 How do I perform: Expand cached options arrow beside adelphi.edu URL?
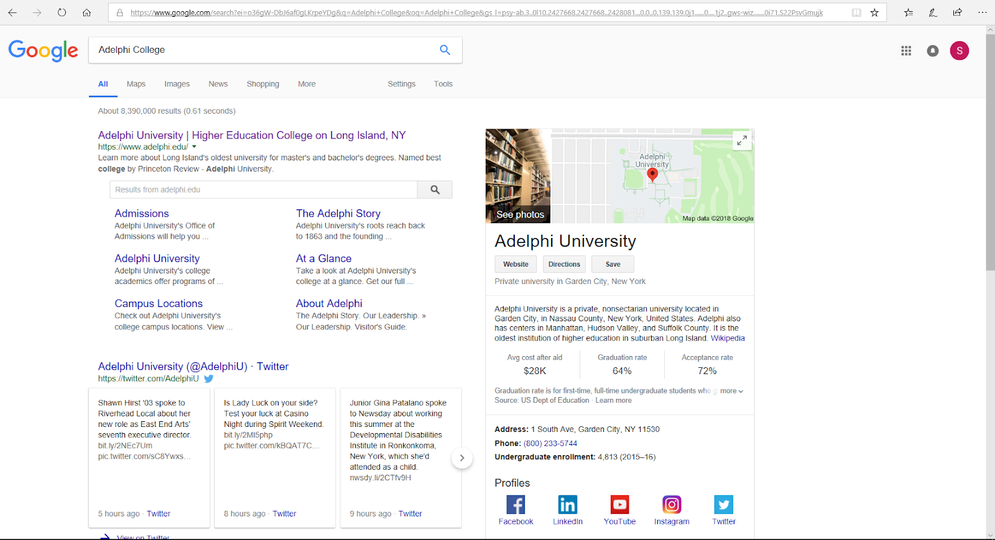(194, 147)
